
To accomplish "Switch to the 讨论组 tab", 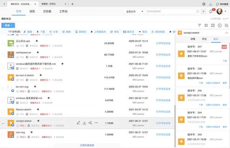I will pyautogui.click(x=48, y=12).
